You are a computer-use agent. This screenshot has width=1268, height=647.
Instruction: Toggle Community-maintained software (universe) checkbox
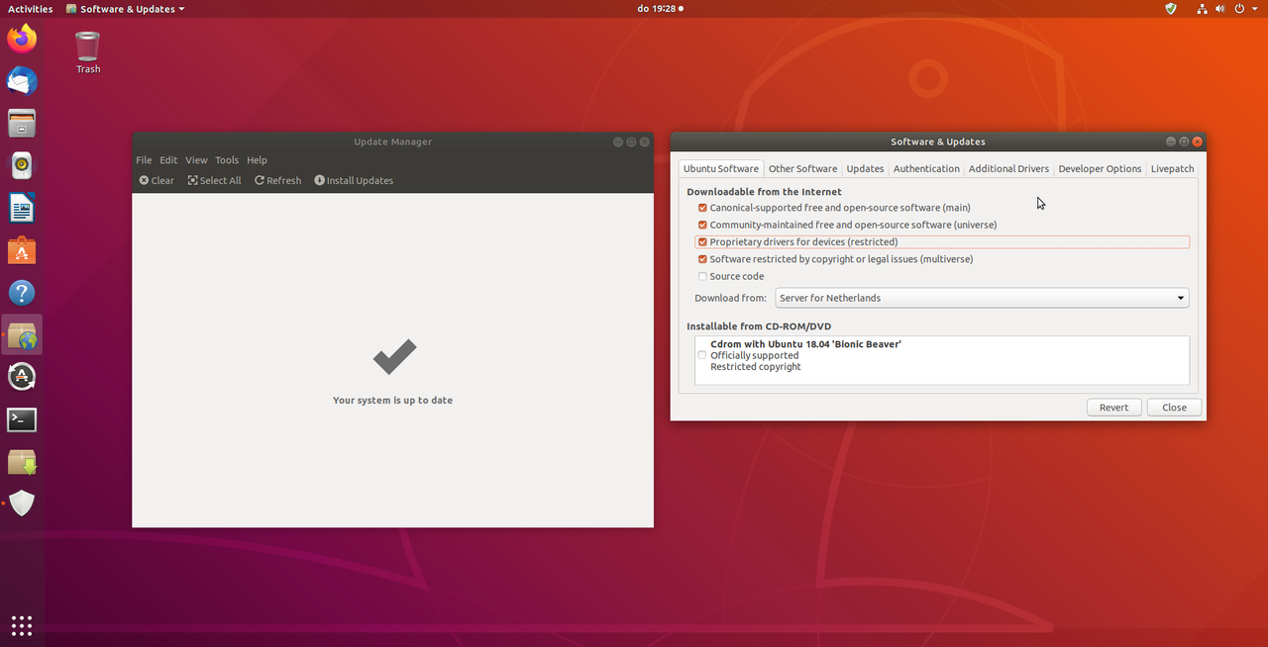pyautogui.click(x=702, y=225)
